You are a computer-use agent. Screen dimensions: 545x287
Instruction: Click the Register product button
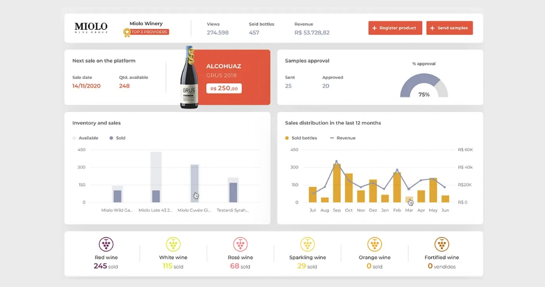[395, 28]
